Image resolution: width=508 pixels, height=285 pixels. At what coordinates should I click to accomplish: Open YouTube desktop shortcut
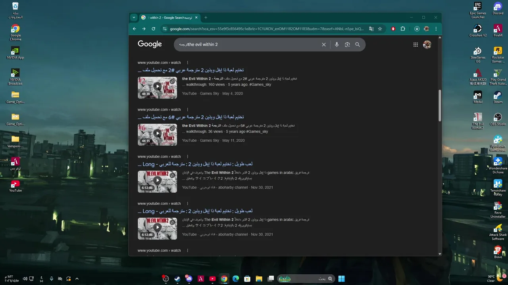click(x=15, y=186)
